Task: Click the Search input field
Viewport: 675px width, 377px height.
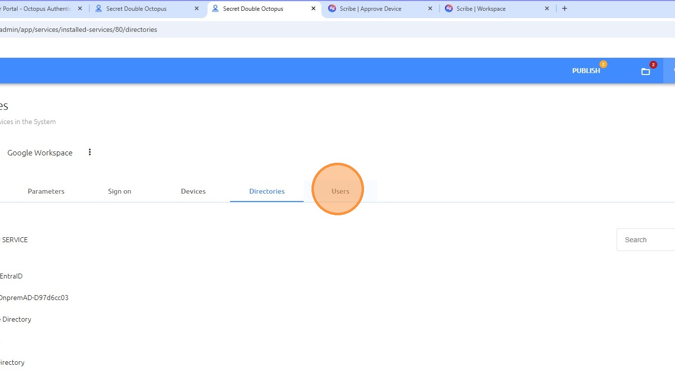Action: 646,240
